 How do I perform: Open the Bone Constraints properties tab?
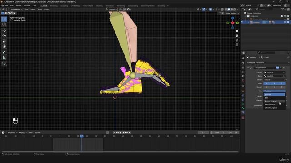pos(243,112)
